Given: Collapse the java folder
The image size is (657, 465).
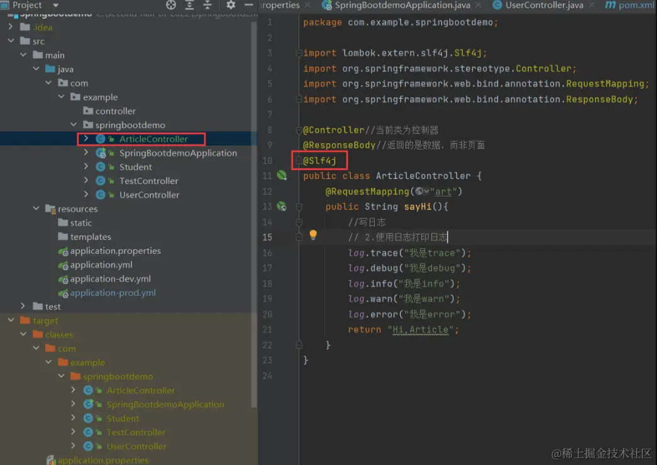Looking at the screenshot, I should pos(36,68).
